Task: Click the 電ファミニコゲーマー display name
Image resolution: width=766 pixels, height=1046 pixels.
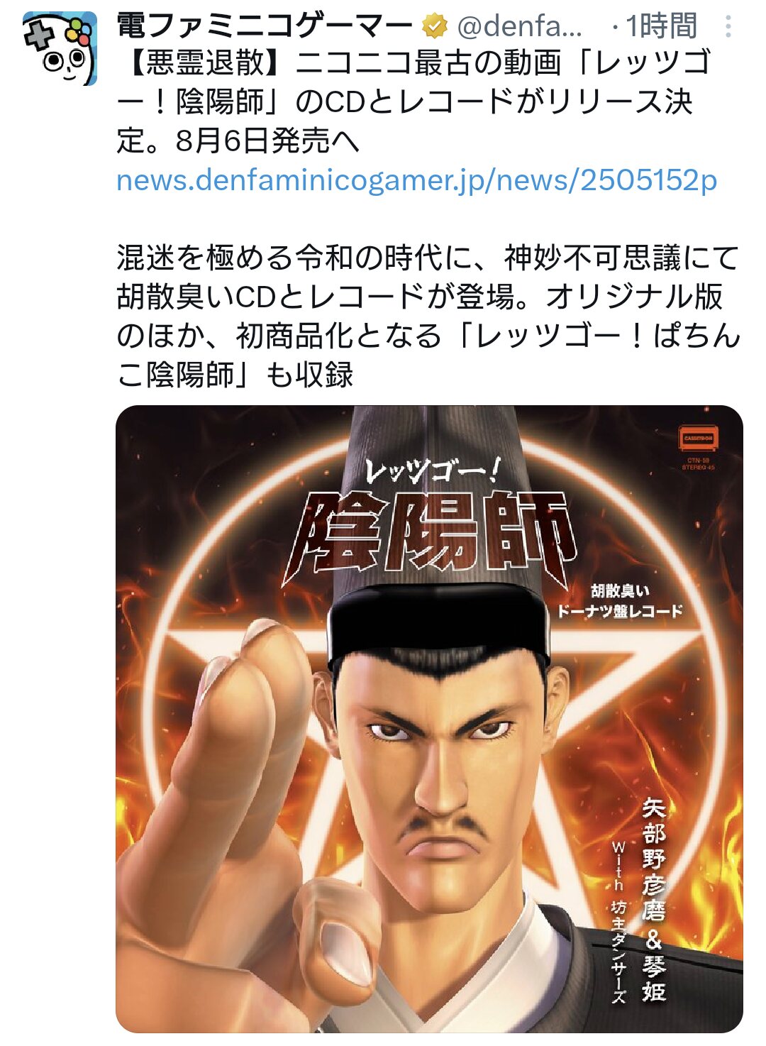Action: click(x=265, y=27)
